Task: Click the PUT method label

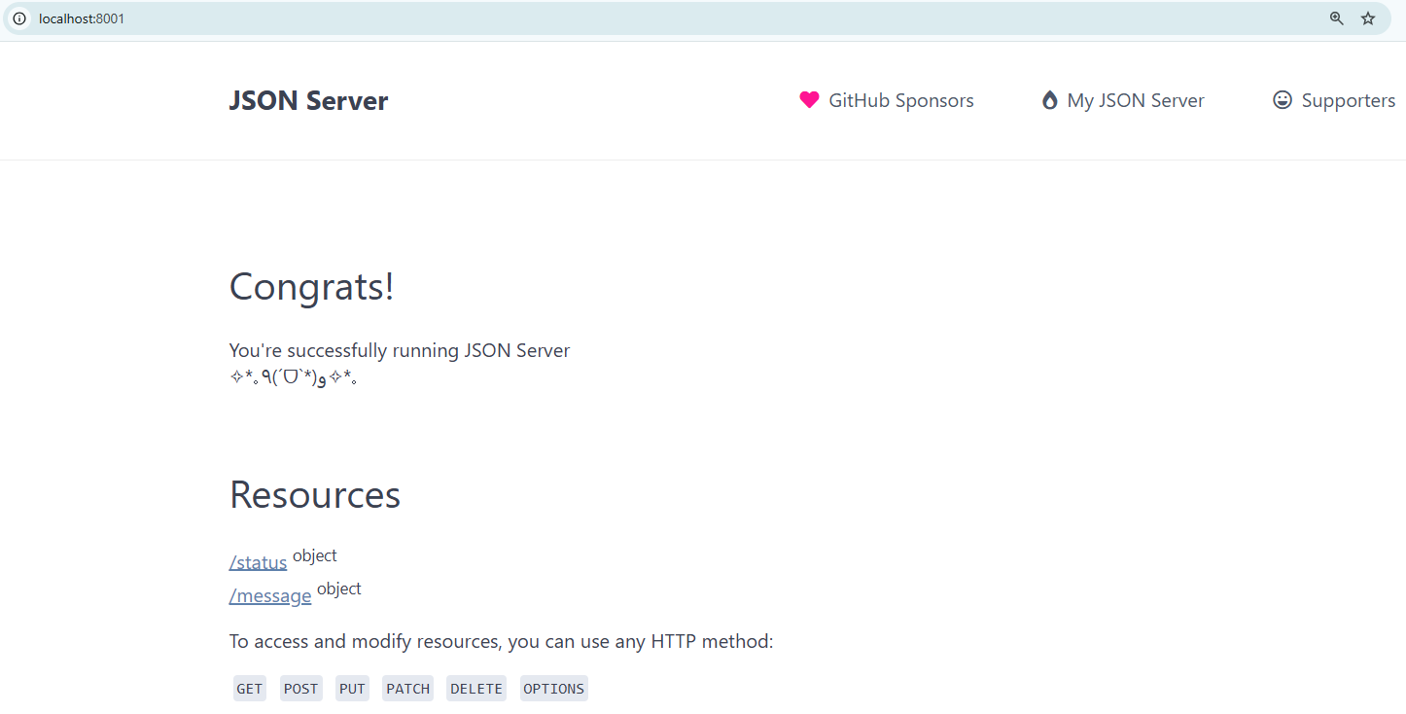Action: click(352, 689)
